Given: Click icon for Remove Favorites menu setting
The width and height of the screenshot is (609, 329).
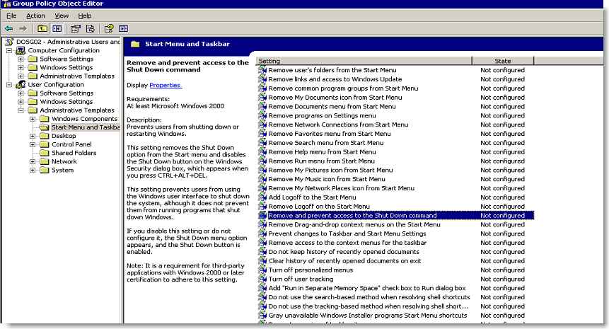Looking at the screenshot, I should pyautogui.click(x=262, y=134).
